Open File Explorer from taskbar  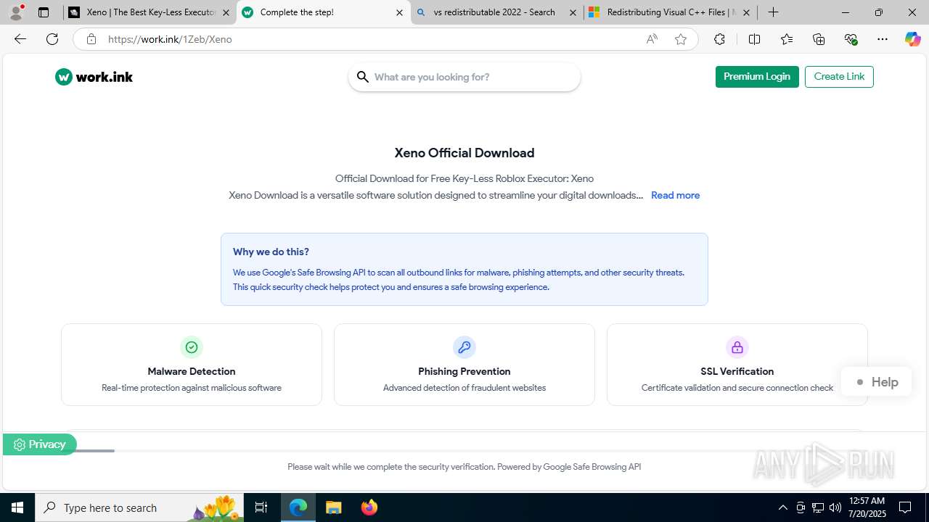(333, 507)
